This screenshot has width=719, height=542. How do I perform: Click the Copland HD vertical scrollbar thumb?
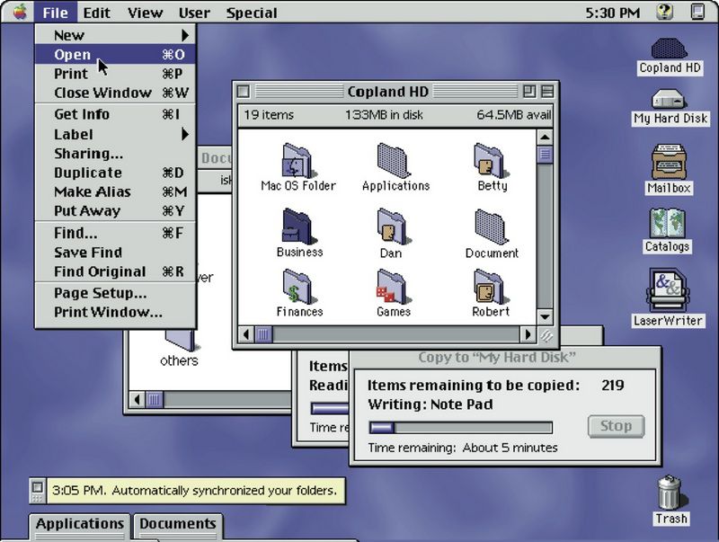545,155
